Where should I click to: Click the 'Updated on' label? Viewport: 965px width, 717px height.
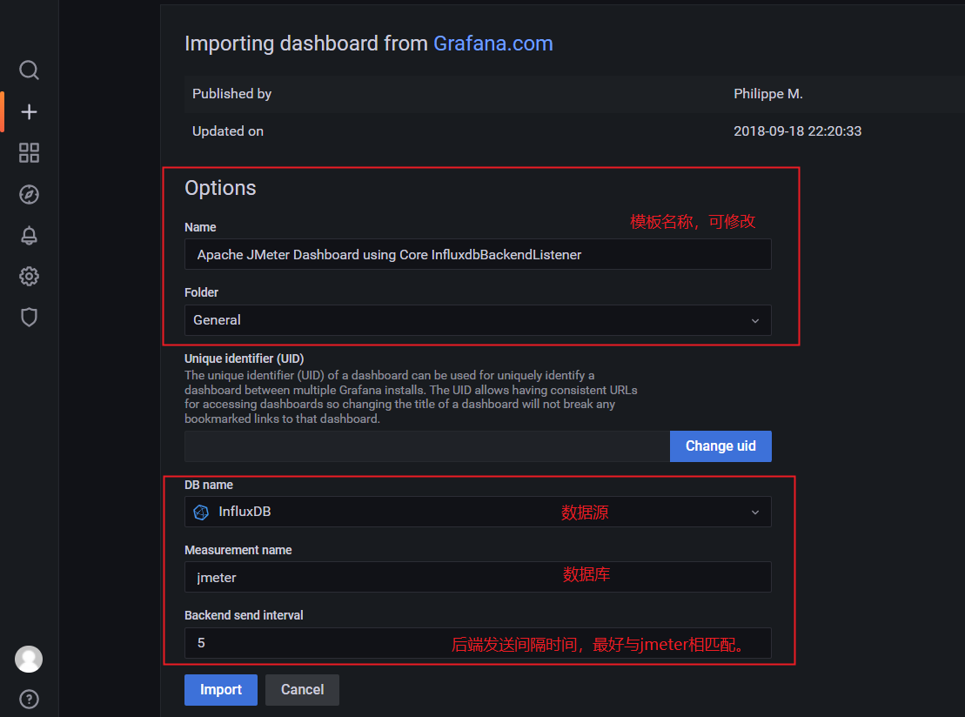click(x=228, y=131)
